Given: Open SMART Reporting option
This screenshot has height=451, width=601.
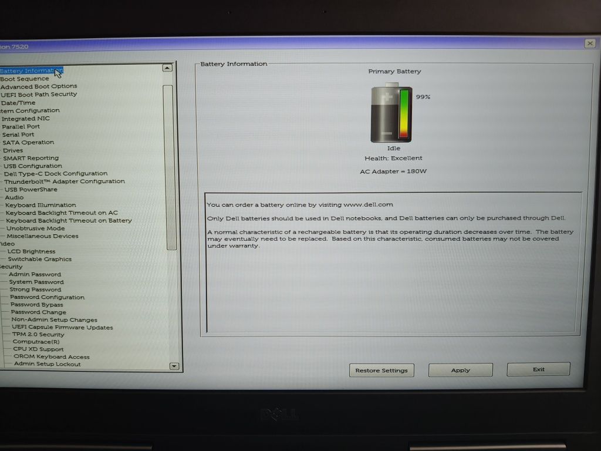Looking at the screenshot, I should pyautogui.click(x=31, y=158).
